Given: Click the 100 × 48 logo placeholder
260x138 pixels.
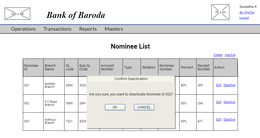Looking at the screenshot, I should tap(17, 14).
